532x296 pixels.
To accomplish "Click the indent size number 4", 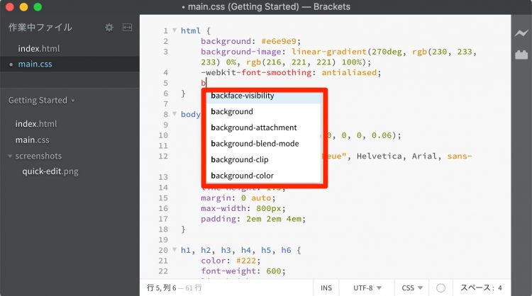I will click(500, 288).
